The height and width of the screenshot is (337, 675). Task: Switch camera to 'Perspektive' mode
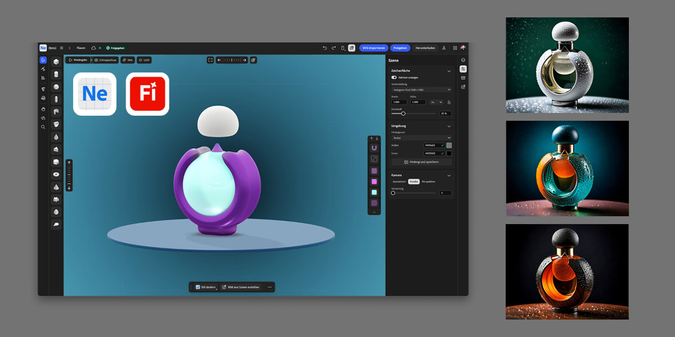428,181
